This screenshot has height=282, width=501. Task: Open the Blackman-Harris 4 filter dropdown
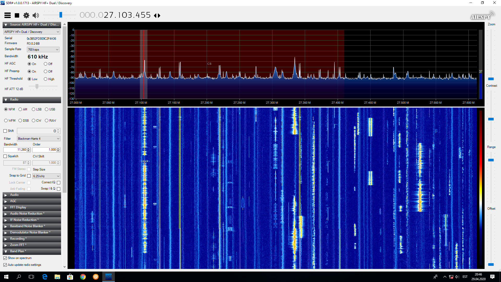[x=39, y=139]
